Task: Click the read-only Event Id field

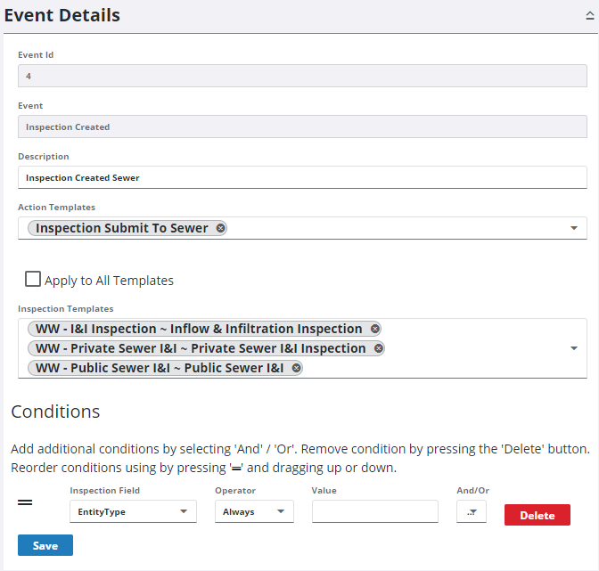Action: (302, 76)
